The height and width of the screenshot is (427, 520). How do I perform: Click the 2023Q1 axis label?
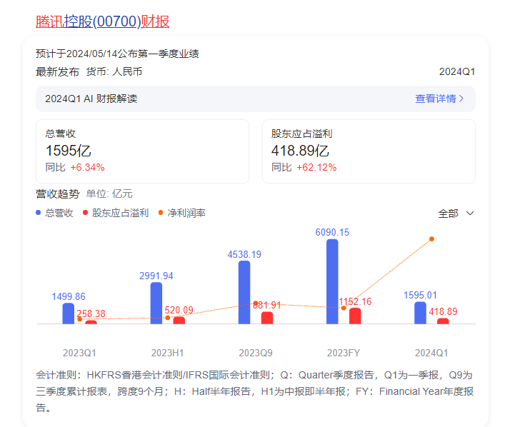click(79, 353)
